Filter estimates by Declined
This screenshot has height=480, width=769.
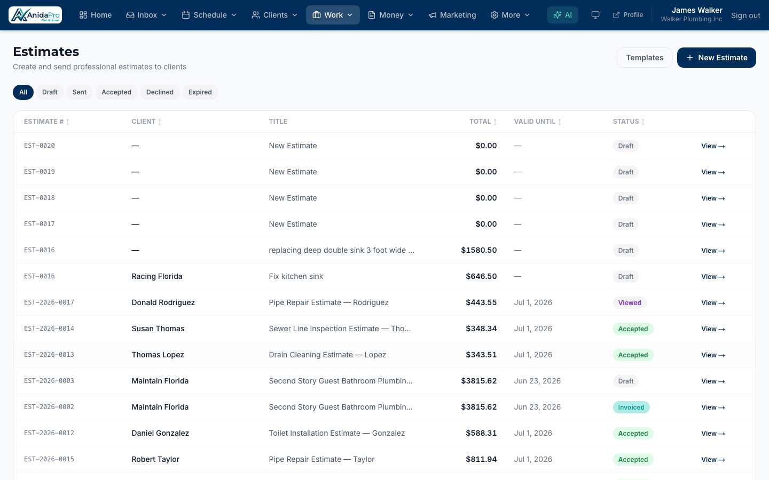pyautogui.click(x=160, y=92)
